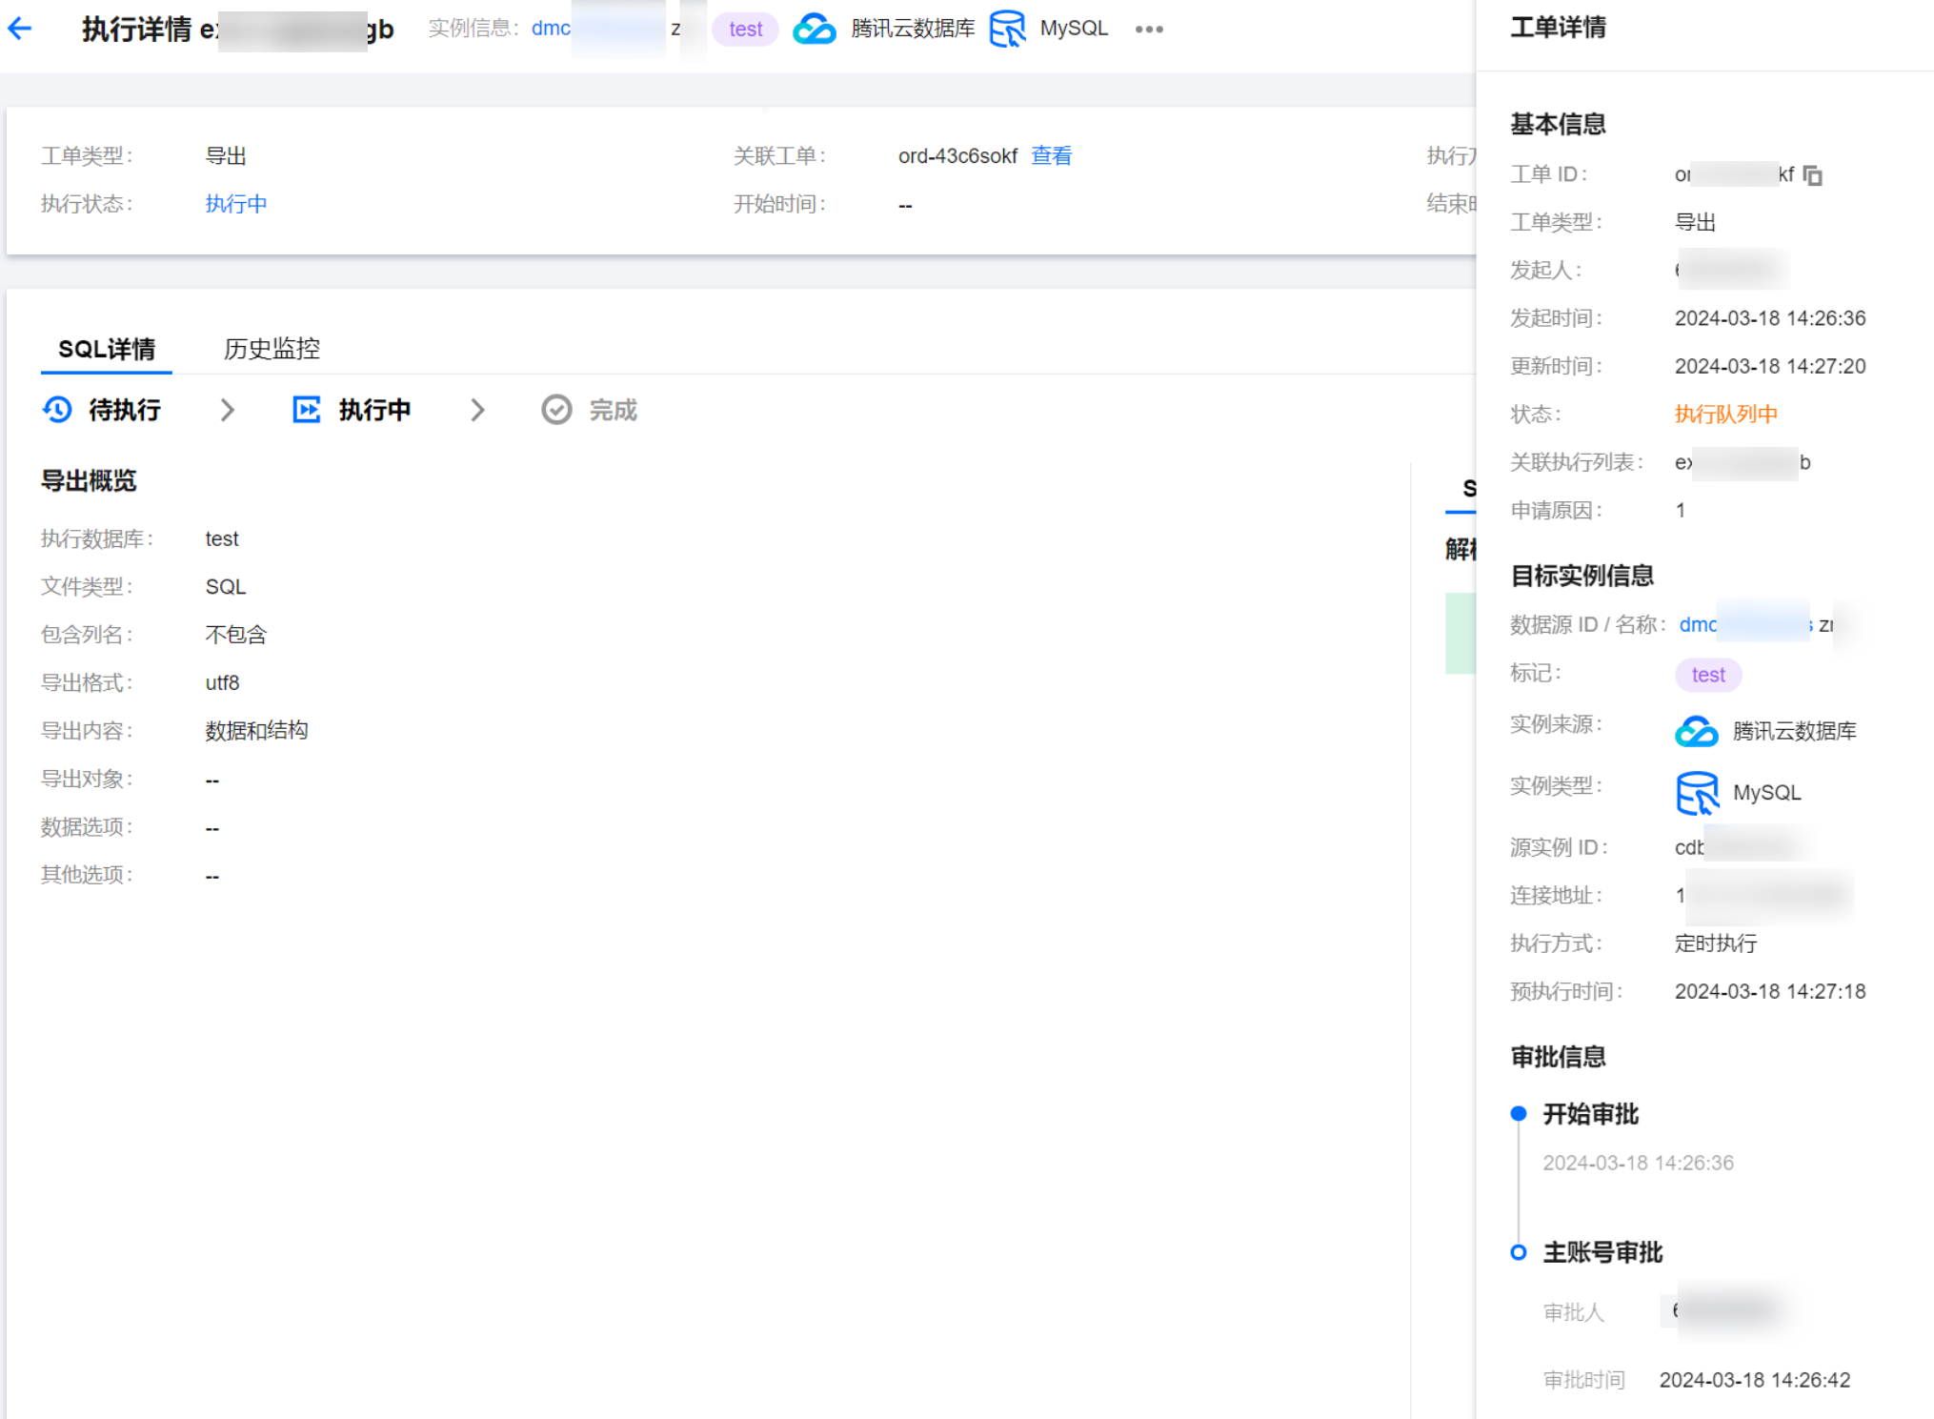This screenshot has width=1934, height=1419.
Task: Click Tencent Cloud icon in instance source
Action: (x=1696, y=731)
